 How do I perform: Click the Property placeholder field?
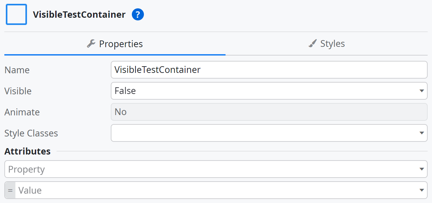(211, 169)
